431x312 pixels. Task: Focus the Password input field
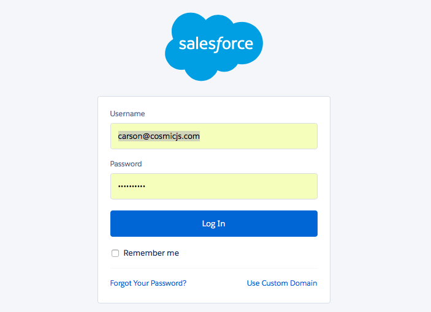click(245, 186)
